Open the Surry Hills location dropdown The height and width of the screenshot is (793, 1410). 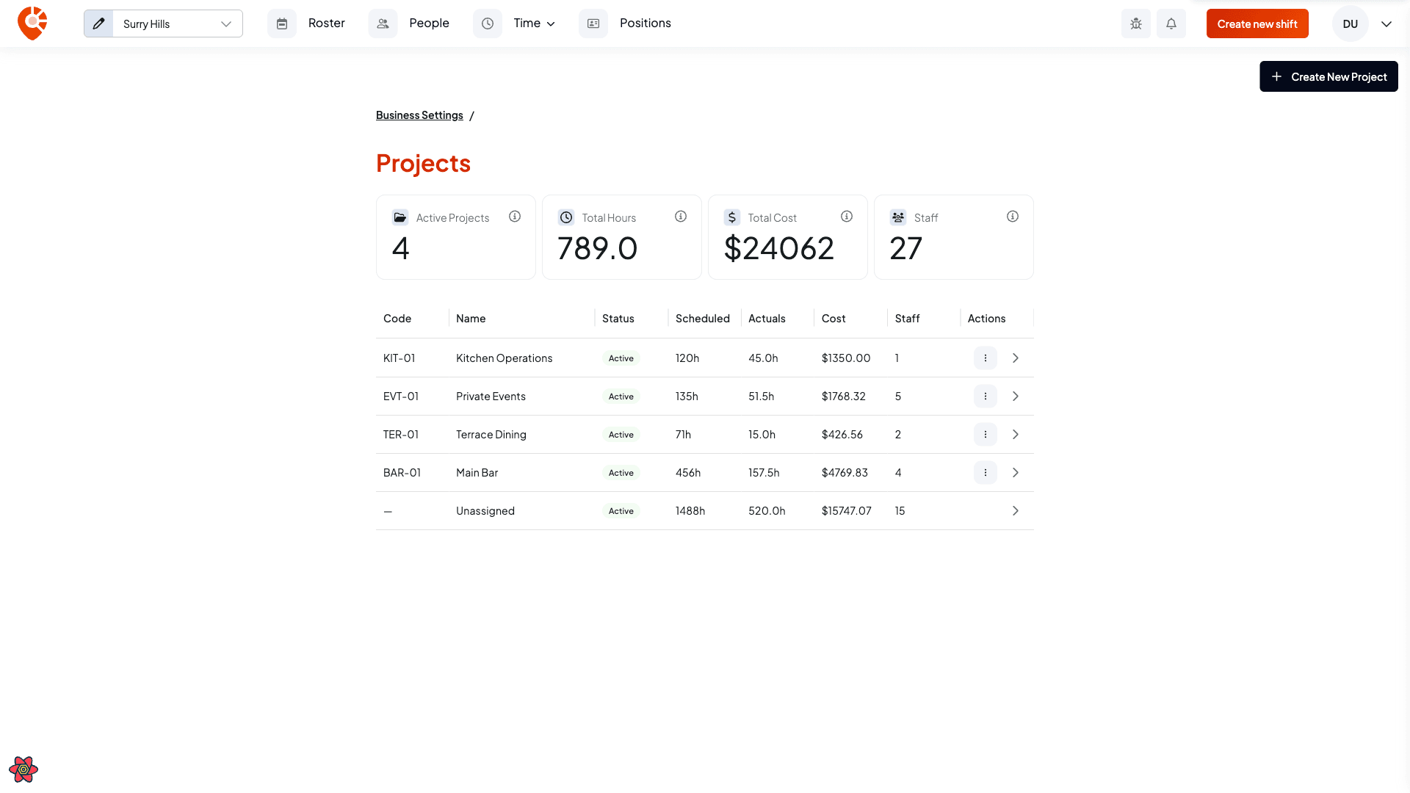pyautogui.click(x=177, y=23)
